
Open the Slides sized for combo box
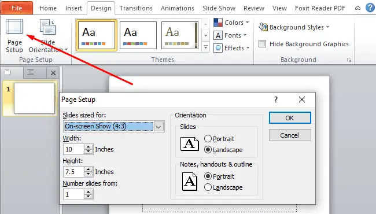tap(114, 126)
